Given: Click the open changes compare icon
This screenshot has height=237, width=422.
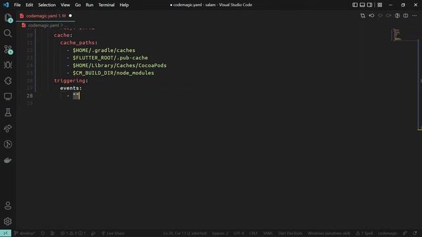Looking at the screenshot, I should pos(363,16).
